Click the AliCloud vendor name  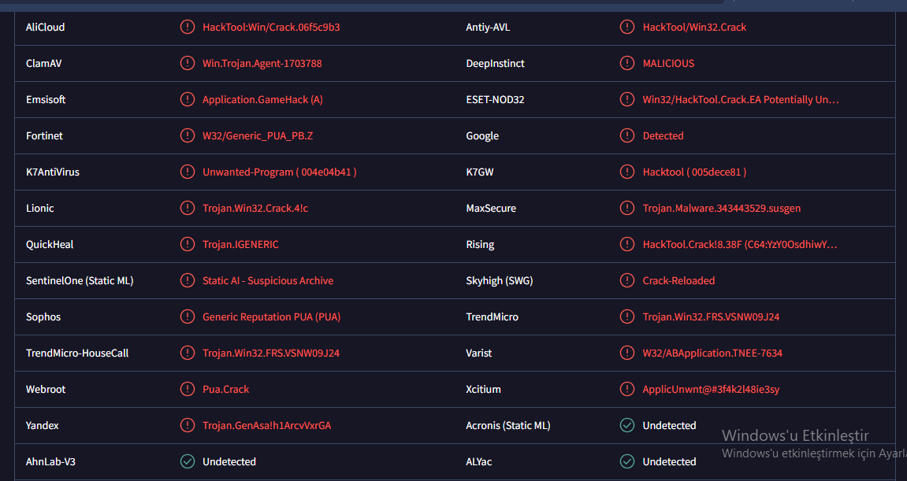click(45, 28)
